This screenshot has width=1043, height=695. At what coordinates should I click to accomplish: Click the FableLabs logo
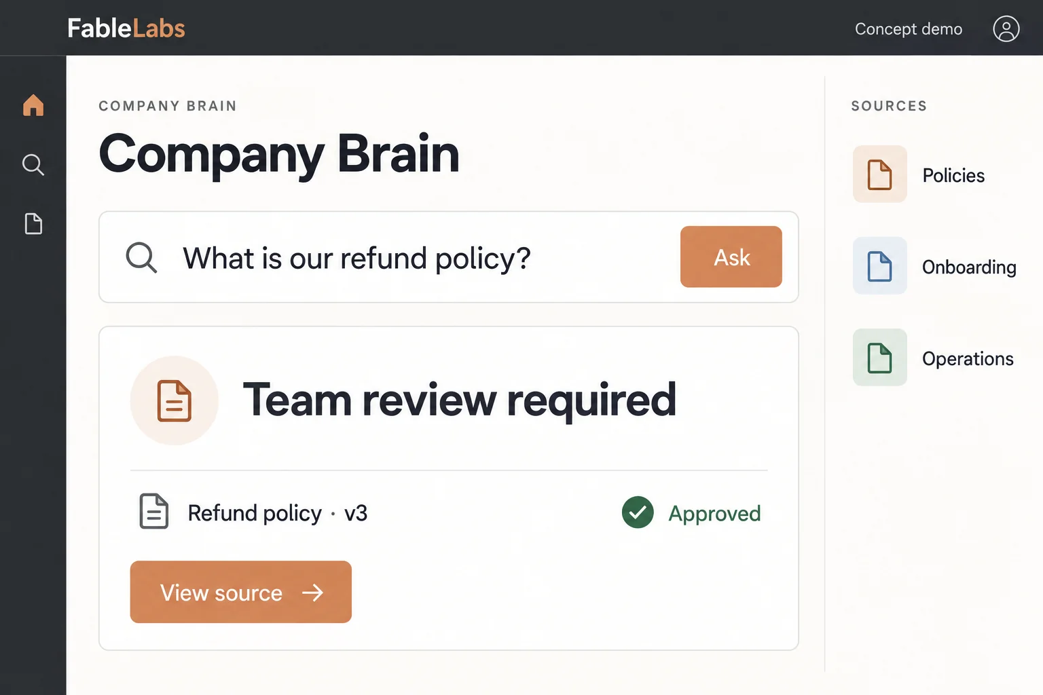[x=126, y=29]
